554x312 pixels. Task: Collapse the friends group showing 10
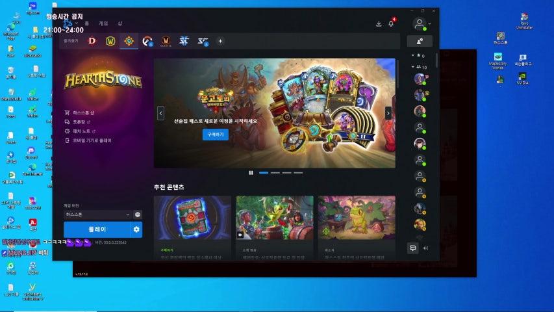click(419, 67)
